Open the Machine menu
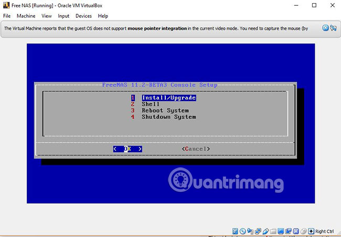This screenshot has width=341, height=237. pos(26,16)
